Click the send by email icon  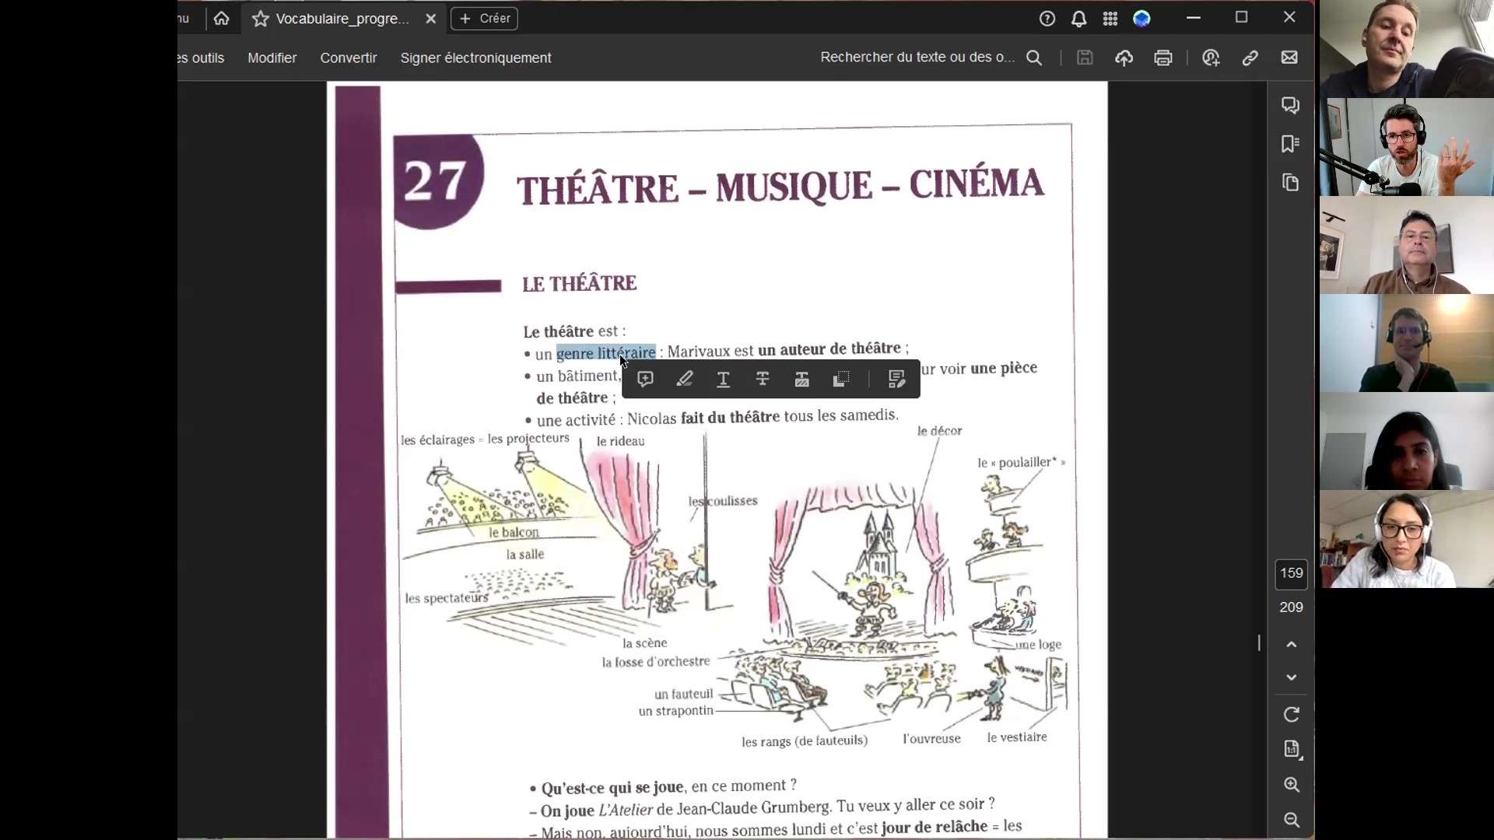coord(1289,58)
